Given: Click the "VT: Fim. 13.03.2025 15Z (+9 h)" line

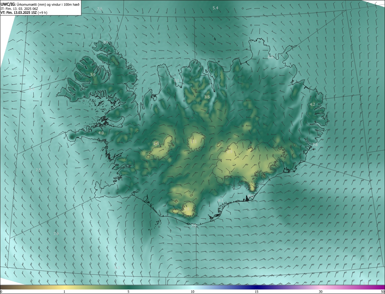Looking at the screenshot, I should click(x=24, y=12).
